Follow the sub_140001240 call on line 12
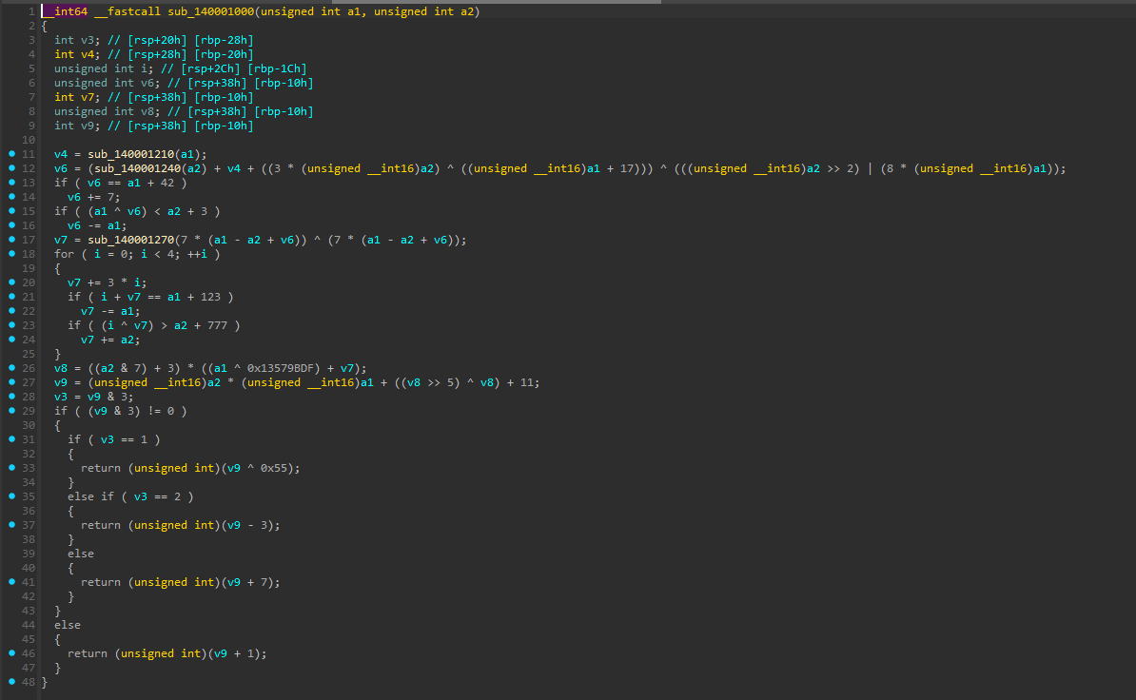 pyautogui.click(x=138, y=168)
